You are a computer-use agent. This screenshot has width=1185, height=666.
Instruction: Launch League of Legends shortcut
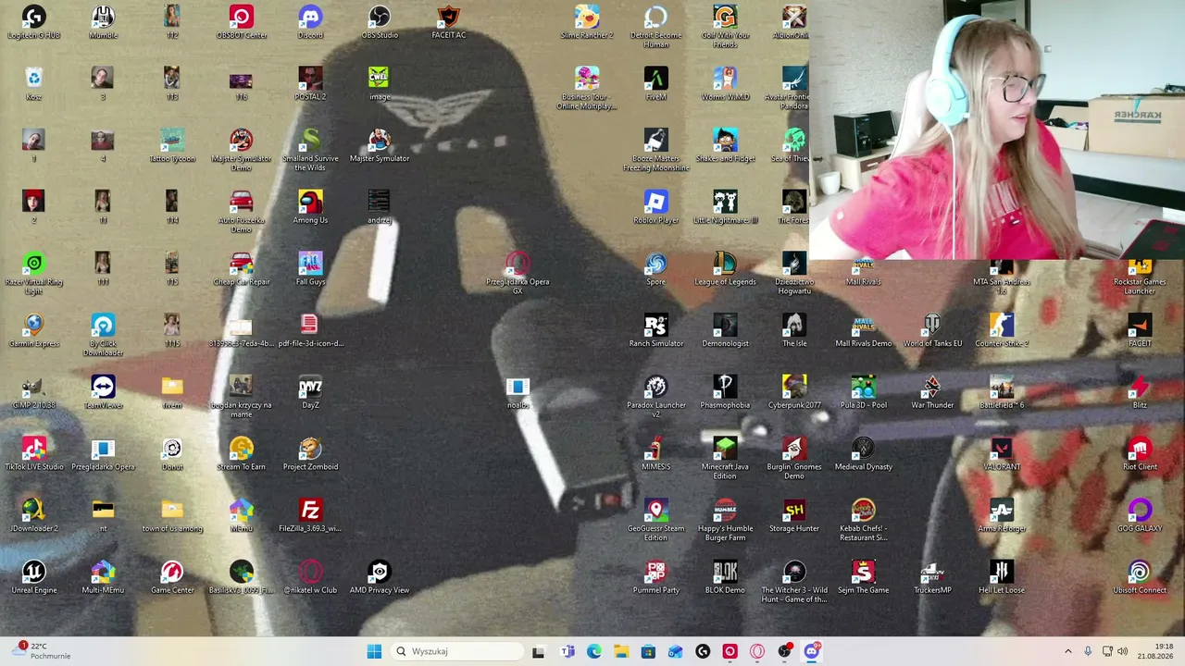tap(725, 269)
